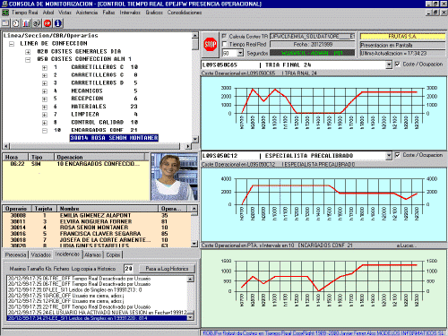Select operator row ELVIRA NOGUERA FORNER
The height and width of the screenshot is (336, 448).
click(x=97, y=221)
